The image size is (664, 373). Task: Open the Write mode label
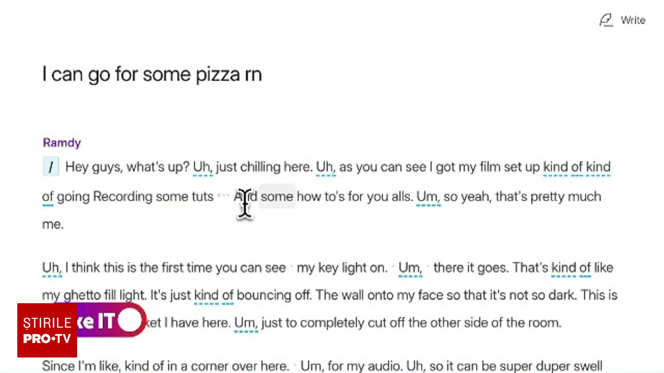click(x=633, y=20)
